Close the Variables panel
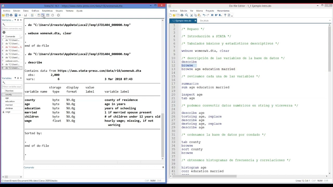 point(21,78)
